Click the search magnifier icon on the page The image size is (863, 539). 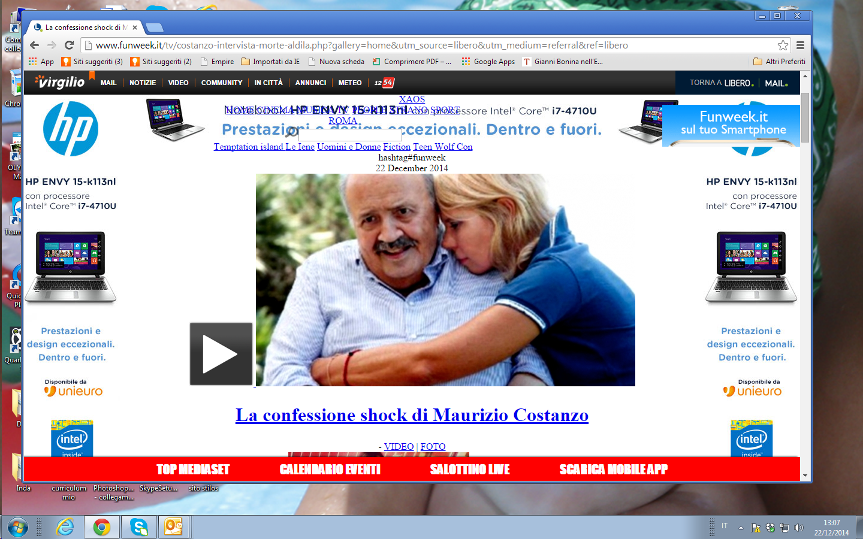[x=292, y=133]
